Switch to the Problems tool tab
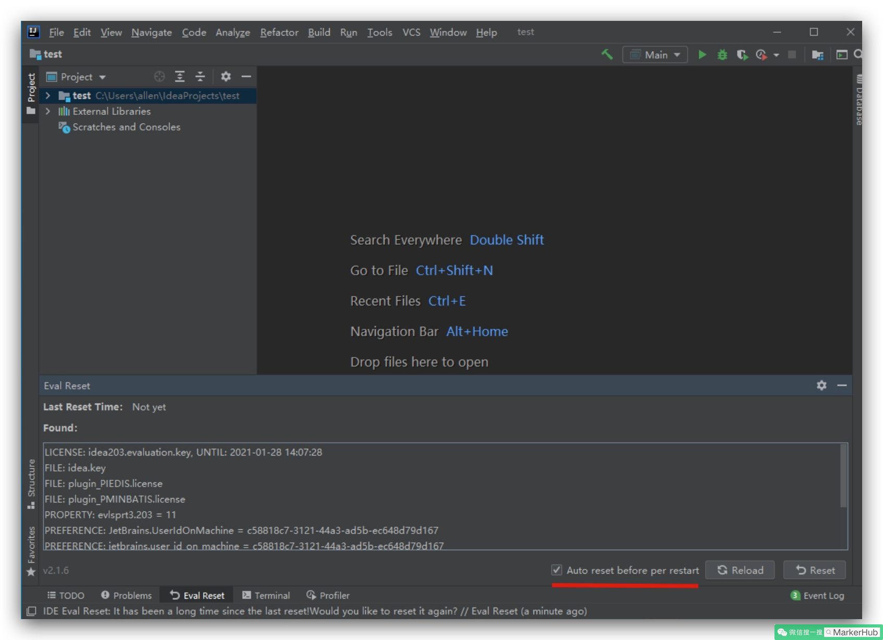This screenshot has width=883, height=640. tap(126, 595)
